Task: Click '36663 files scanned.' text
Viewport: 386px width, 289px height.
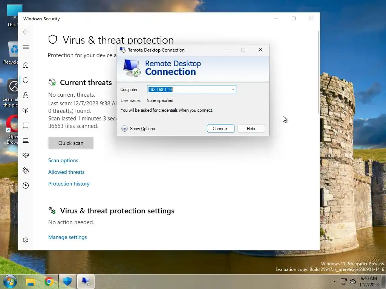Action: (73, 126)
